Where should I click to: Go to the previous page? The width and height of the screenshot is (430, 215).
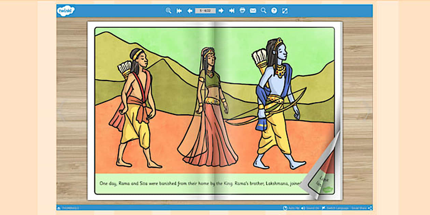190,11
